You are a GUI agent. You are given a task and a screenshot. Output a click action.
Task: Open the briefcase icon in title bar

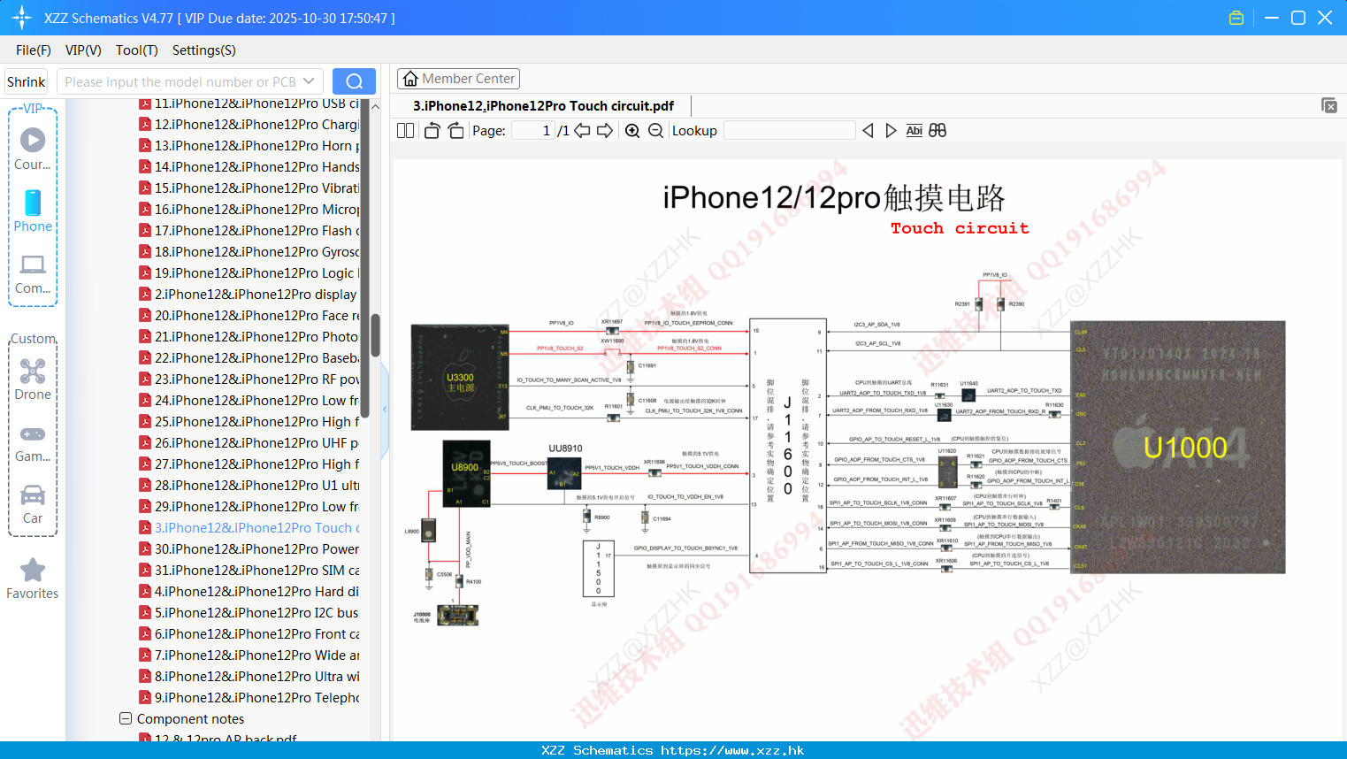pyautogui.click(x=1236, y=18)
